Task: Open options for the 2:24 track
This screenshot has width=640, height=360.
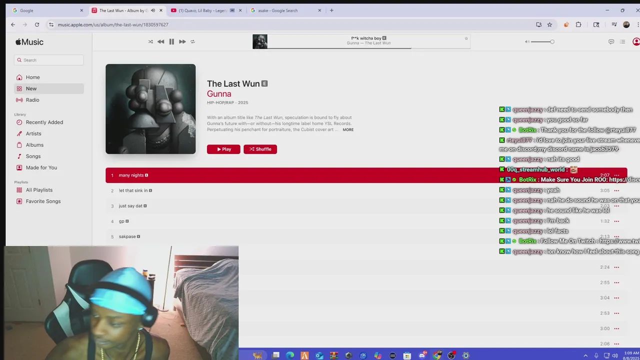Action: click(x=616, y=267)
